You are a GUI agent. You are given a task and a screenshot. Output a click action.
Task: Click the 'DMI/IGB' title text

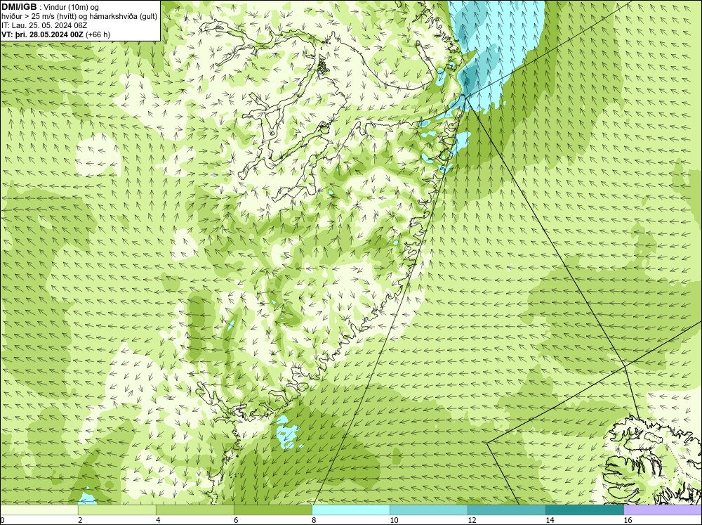point(19,7)
